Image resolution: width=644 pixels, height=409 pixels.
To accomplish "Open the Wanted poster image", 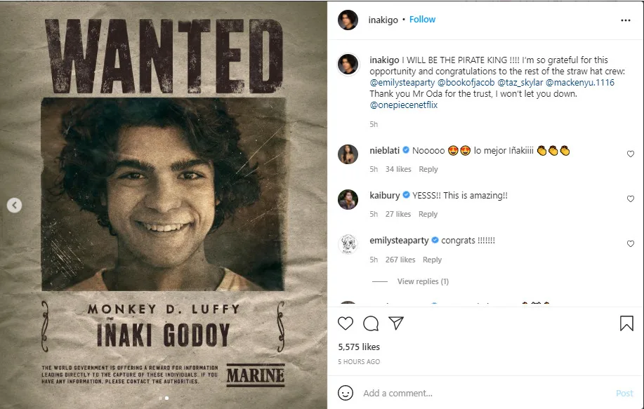I will (x=164, y=204).
